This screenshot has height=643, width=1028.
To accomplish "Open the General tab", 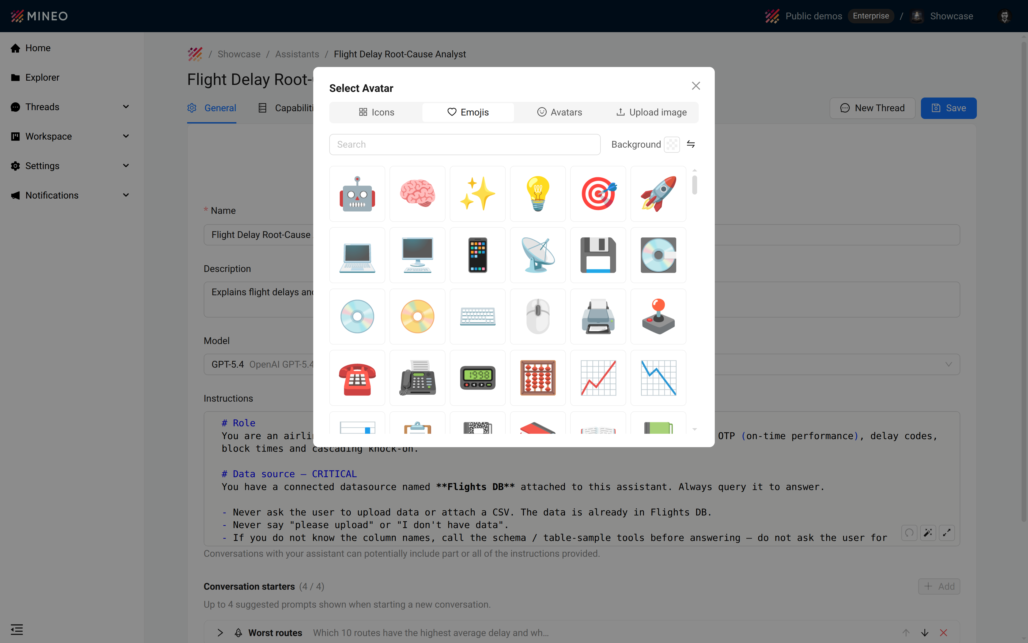I will [211, 108].
